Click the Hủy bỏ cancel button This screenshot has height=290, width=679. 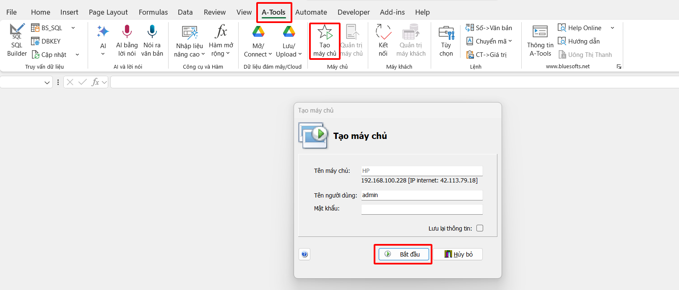458,254
